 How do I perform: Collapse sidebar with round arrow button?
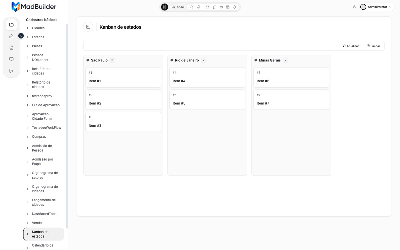click(21, 36)
